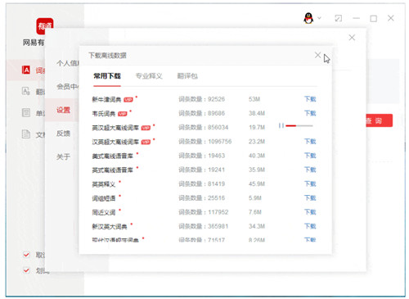Select 关于 in settings menu

(63, 156)
